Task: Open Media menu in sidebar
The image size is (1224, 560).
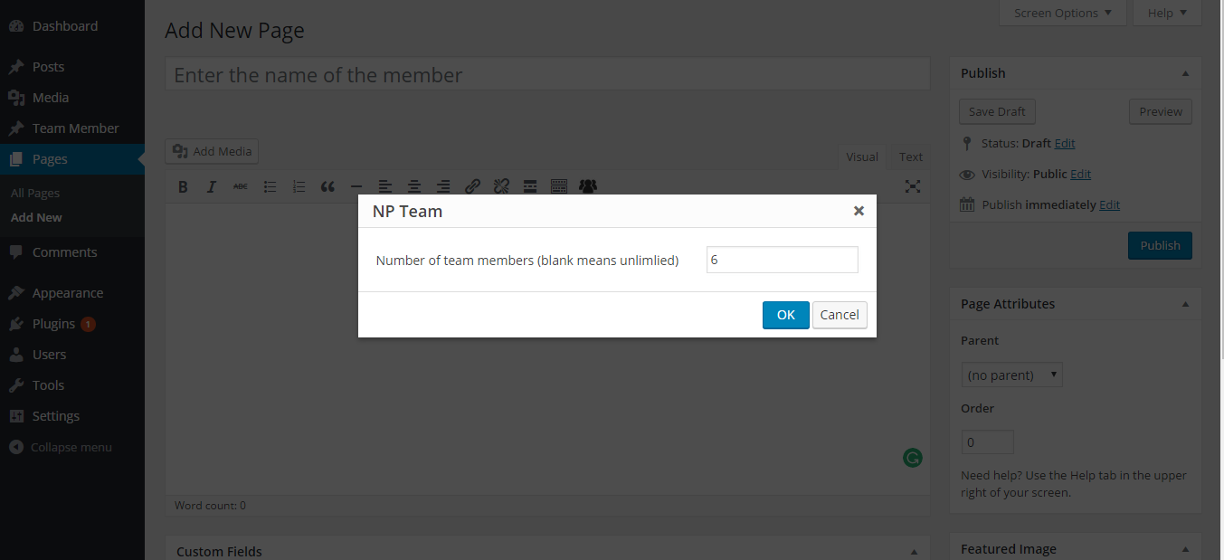Action: (72, 98)
